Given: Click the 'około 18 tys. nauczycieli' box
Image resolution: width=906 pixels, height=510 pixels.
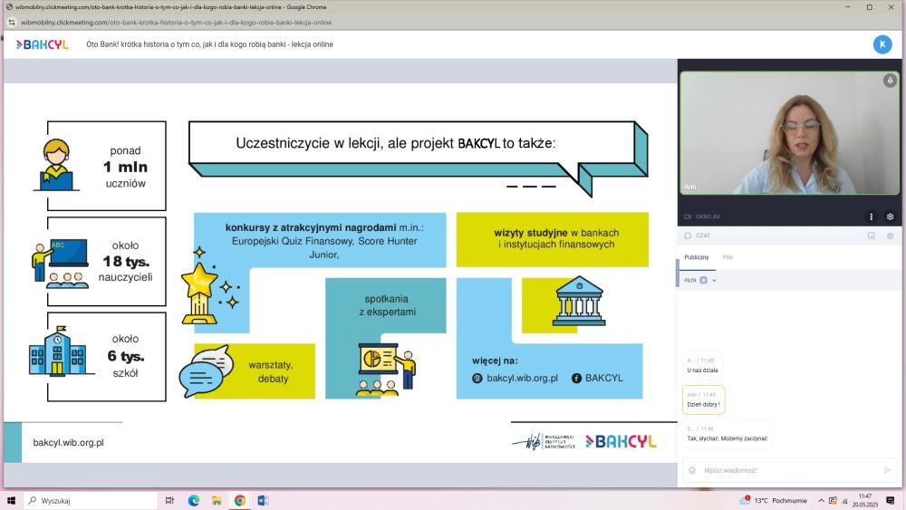Looking at the screenshot, I should pyautogui.click(x=106, y=262).
